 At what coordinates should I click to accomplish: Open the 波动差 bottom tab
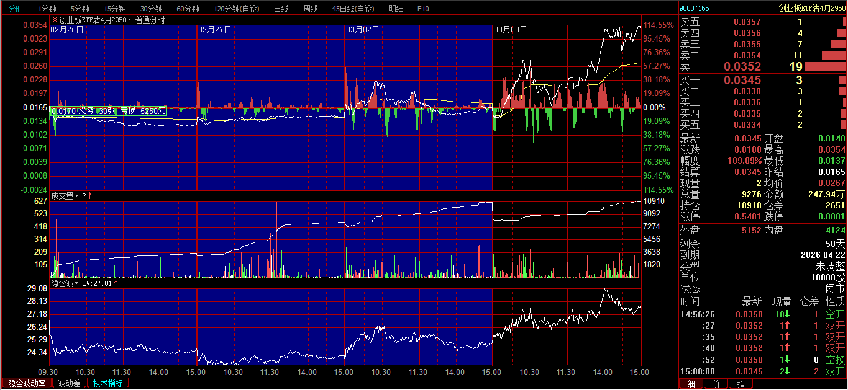[x=69, y=383]
